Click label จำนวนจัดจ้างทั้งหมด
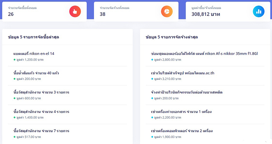 (x=115, y=8)
